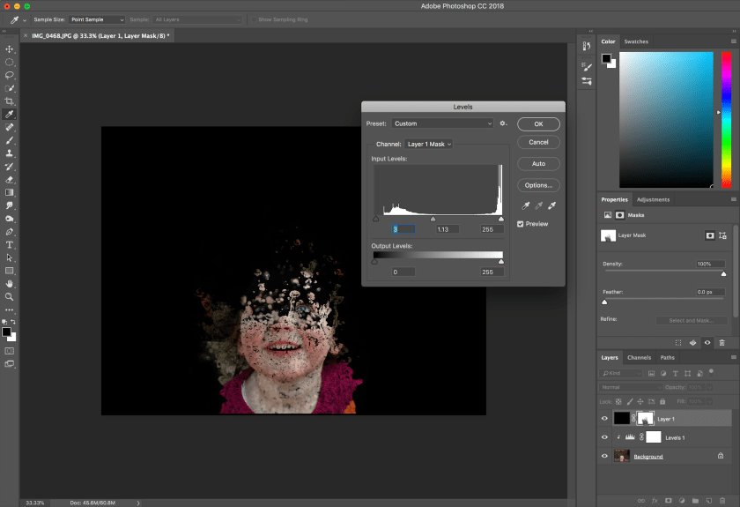
Task: Select the Elliptical Marquee tool
Action: [9, 63]
